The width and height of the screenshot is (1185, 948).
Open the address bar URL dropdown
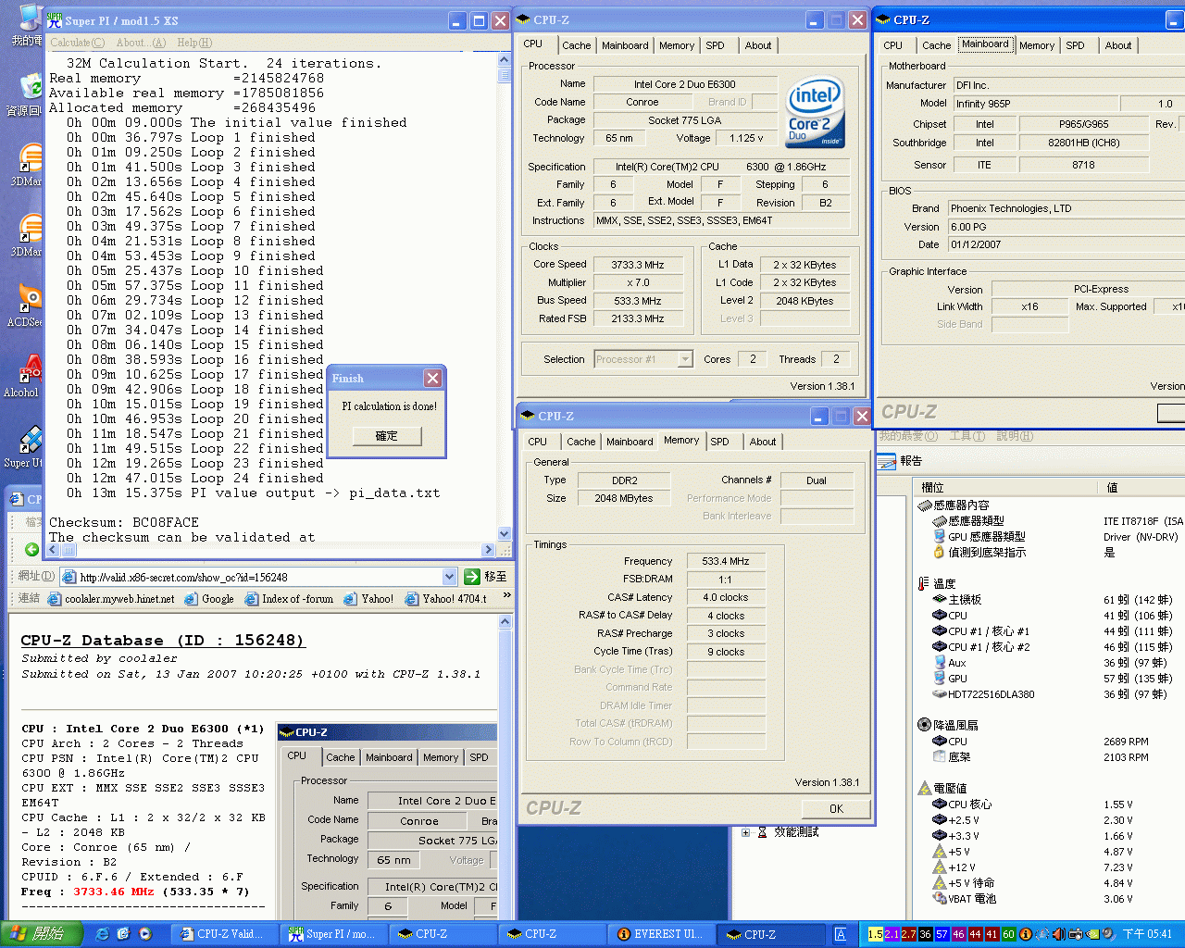click(x=449, y=577)
